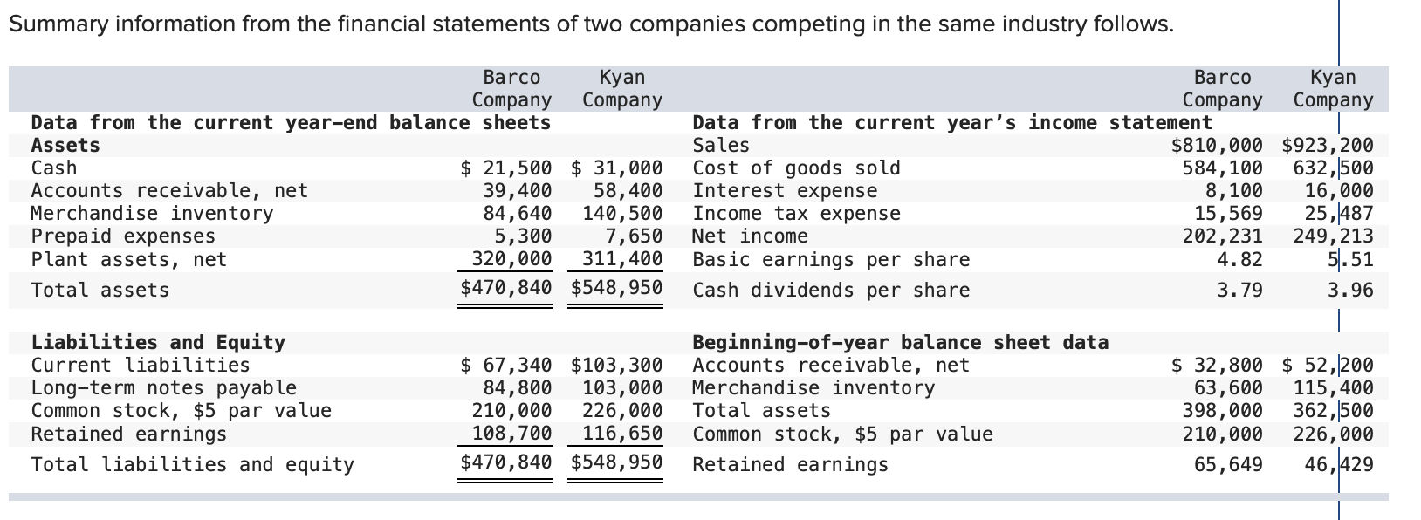
Task: Click 'Data from the current year-end balance sheets'
Action: (x=292, y=122)
